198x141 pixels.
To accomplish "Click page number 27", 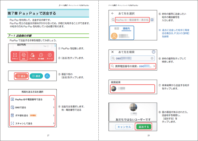I will pos(48,135).
